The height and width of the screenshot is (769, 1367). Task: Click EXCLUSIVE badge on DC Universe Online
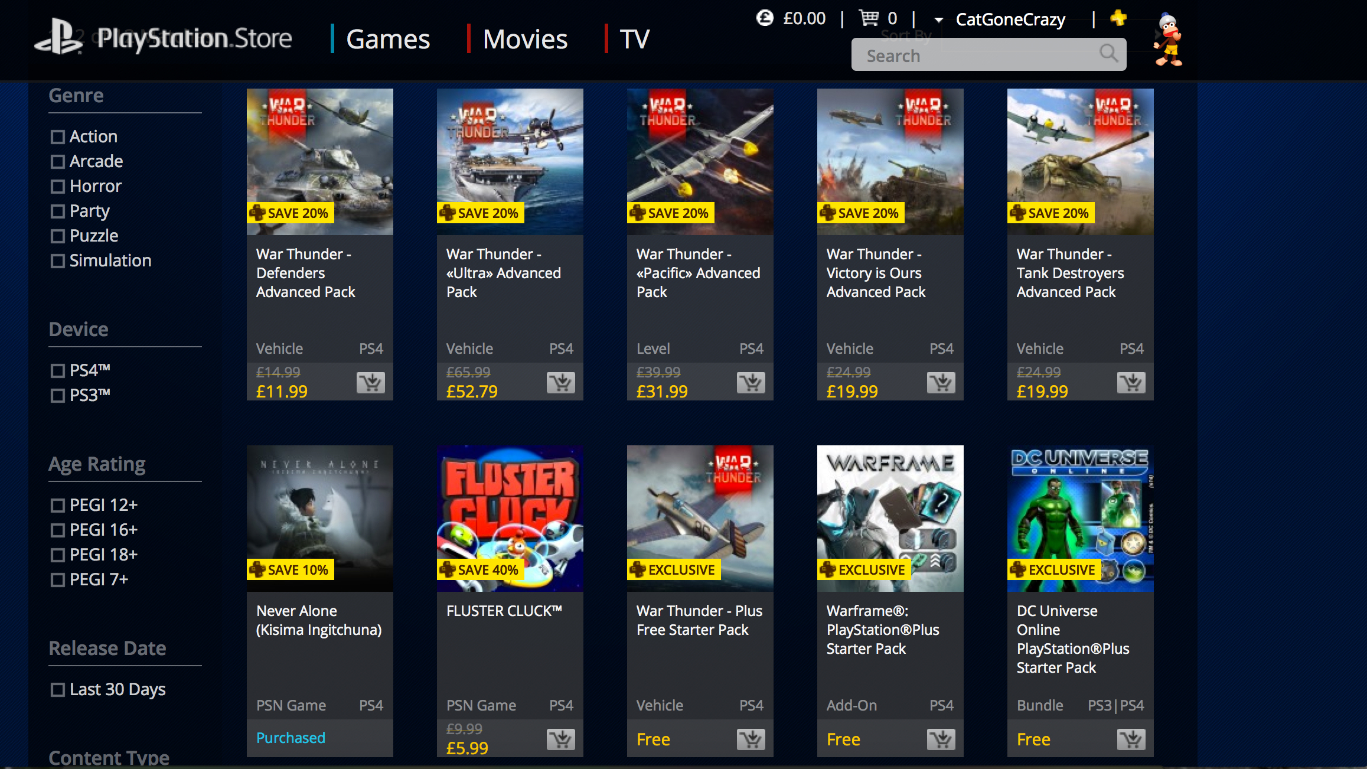click(x=1054, y=570)
